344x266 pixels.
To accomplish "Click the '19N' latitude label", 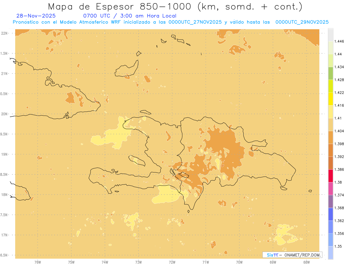I will coord(4,154).
